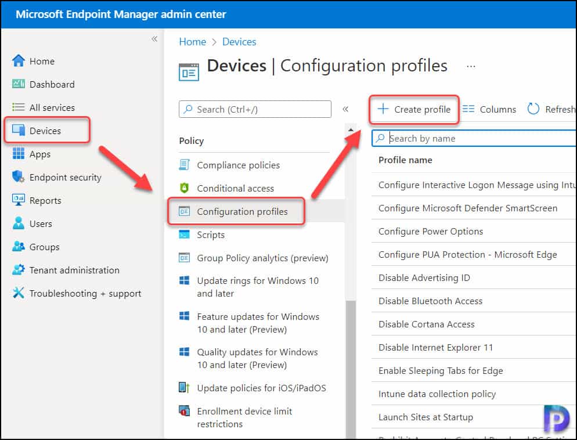Click the Columns icon in toolbar
577x440 pixels.
click(x=468, y=109)
